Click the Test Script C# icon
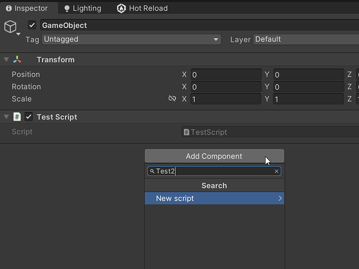The image size is (359, 269). (x=17, y=117)
